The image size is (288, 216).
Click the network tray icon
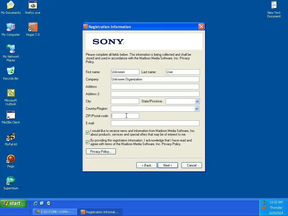tap(264, 202)
